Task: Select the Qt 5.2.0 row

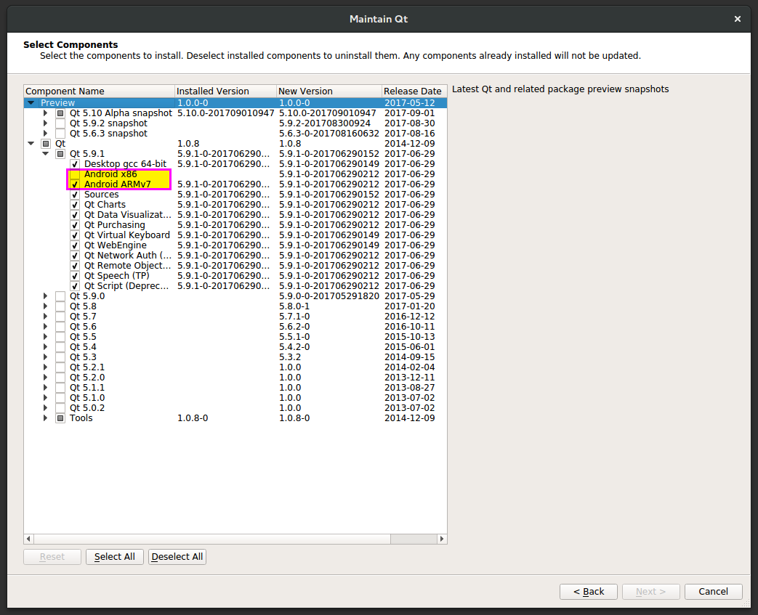Action: pos(235,378)
